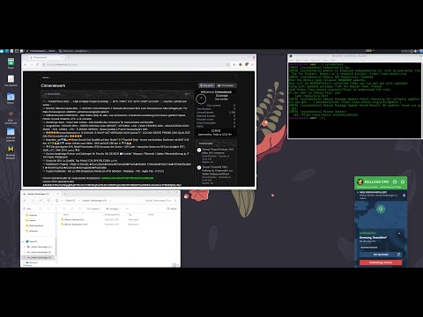423x317 pixels.
Task: Go back in file explorer
Action: coord(26,201)
